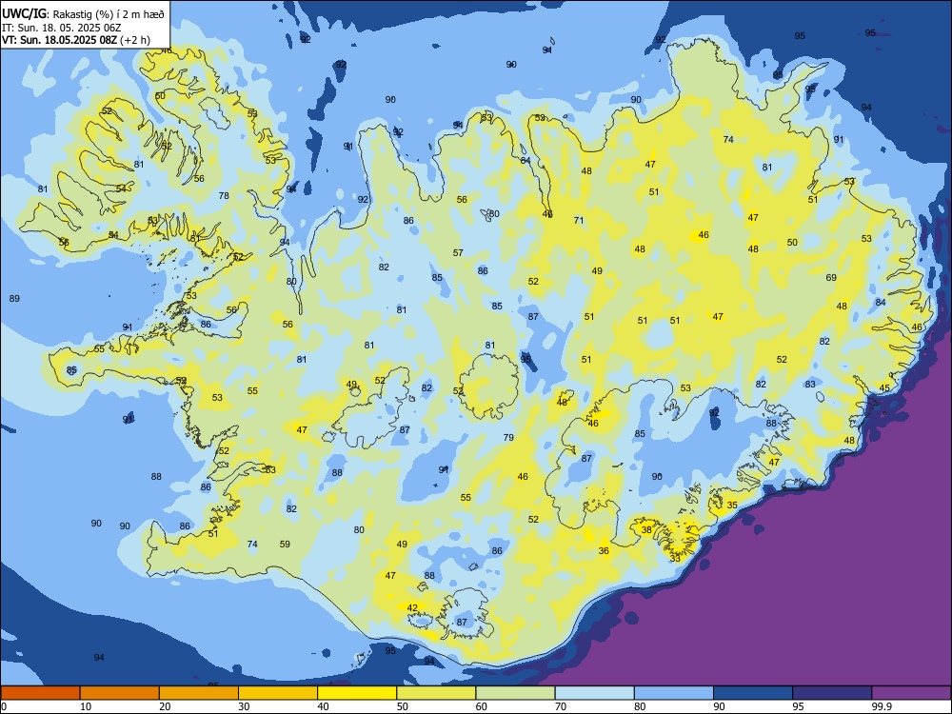This screenshot has height=714, width=952.
Task: Click the map value '71' in the north
Action: coord(579,221)
